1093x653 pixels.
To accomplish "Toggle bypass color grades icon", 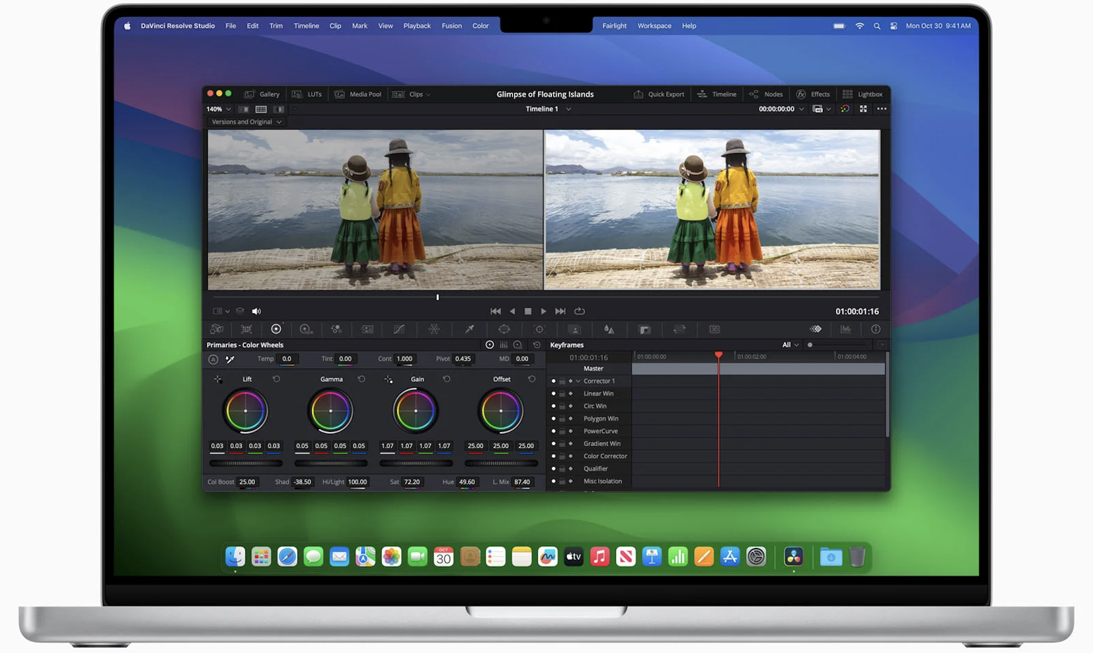I will (x=845, y=109).
